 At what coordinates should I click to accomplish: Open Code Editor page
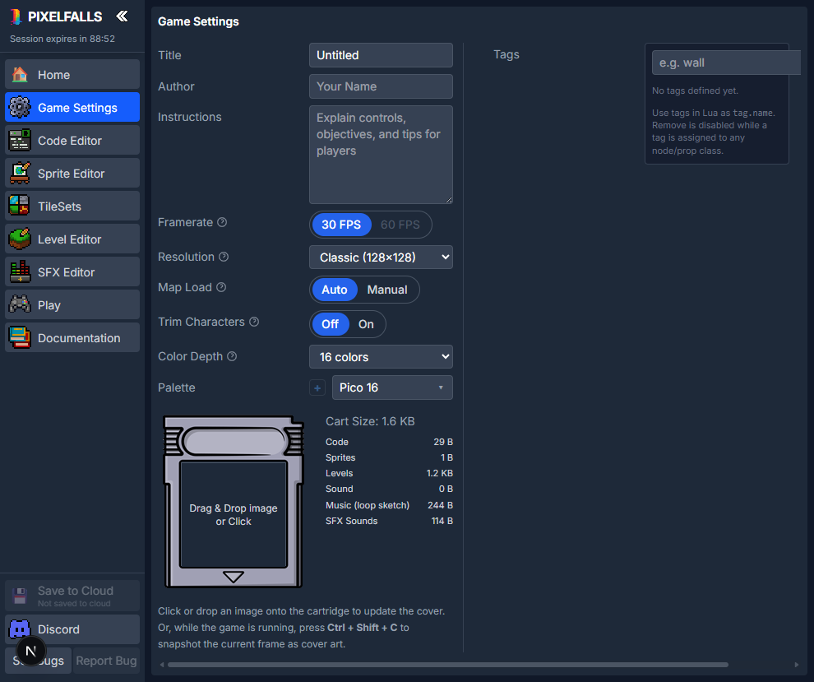[72, 140]
